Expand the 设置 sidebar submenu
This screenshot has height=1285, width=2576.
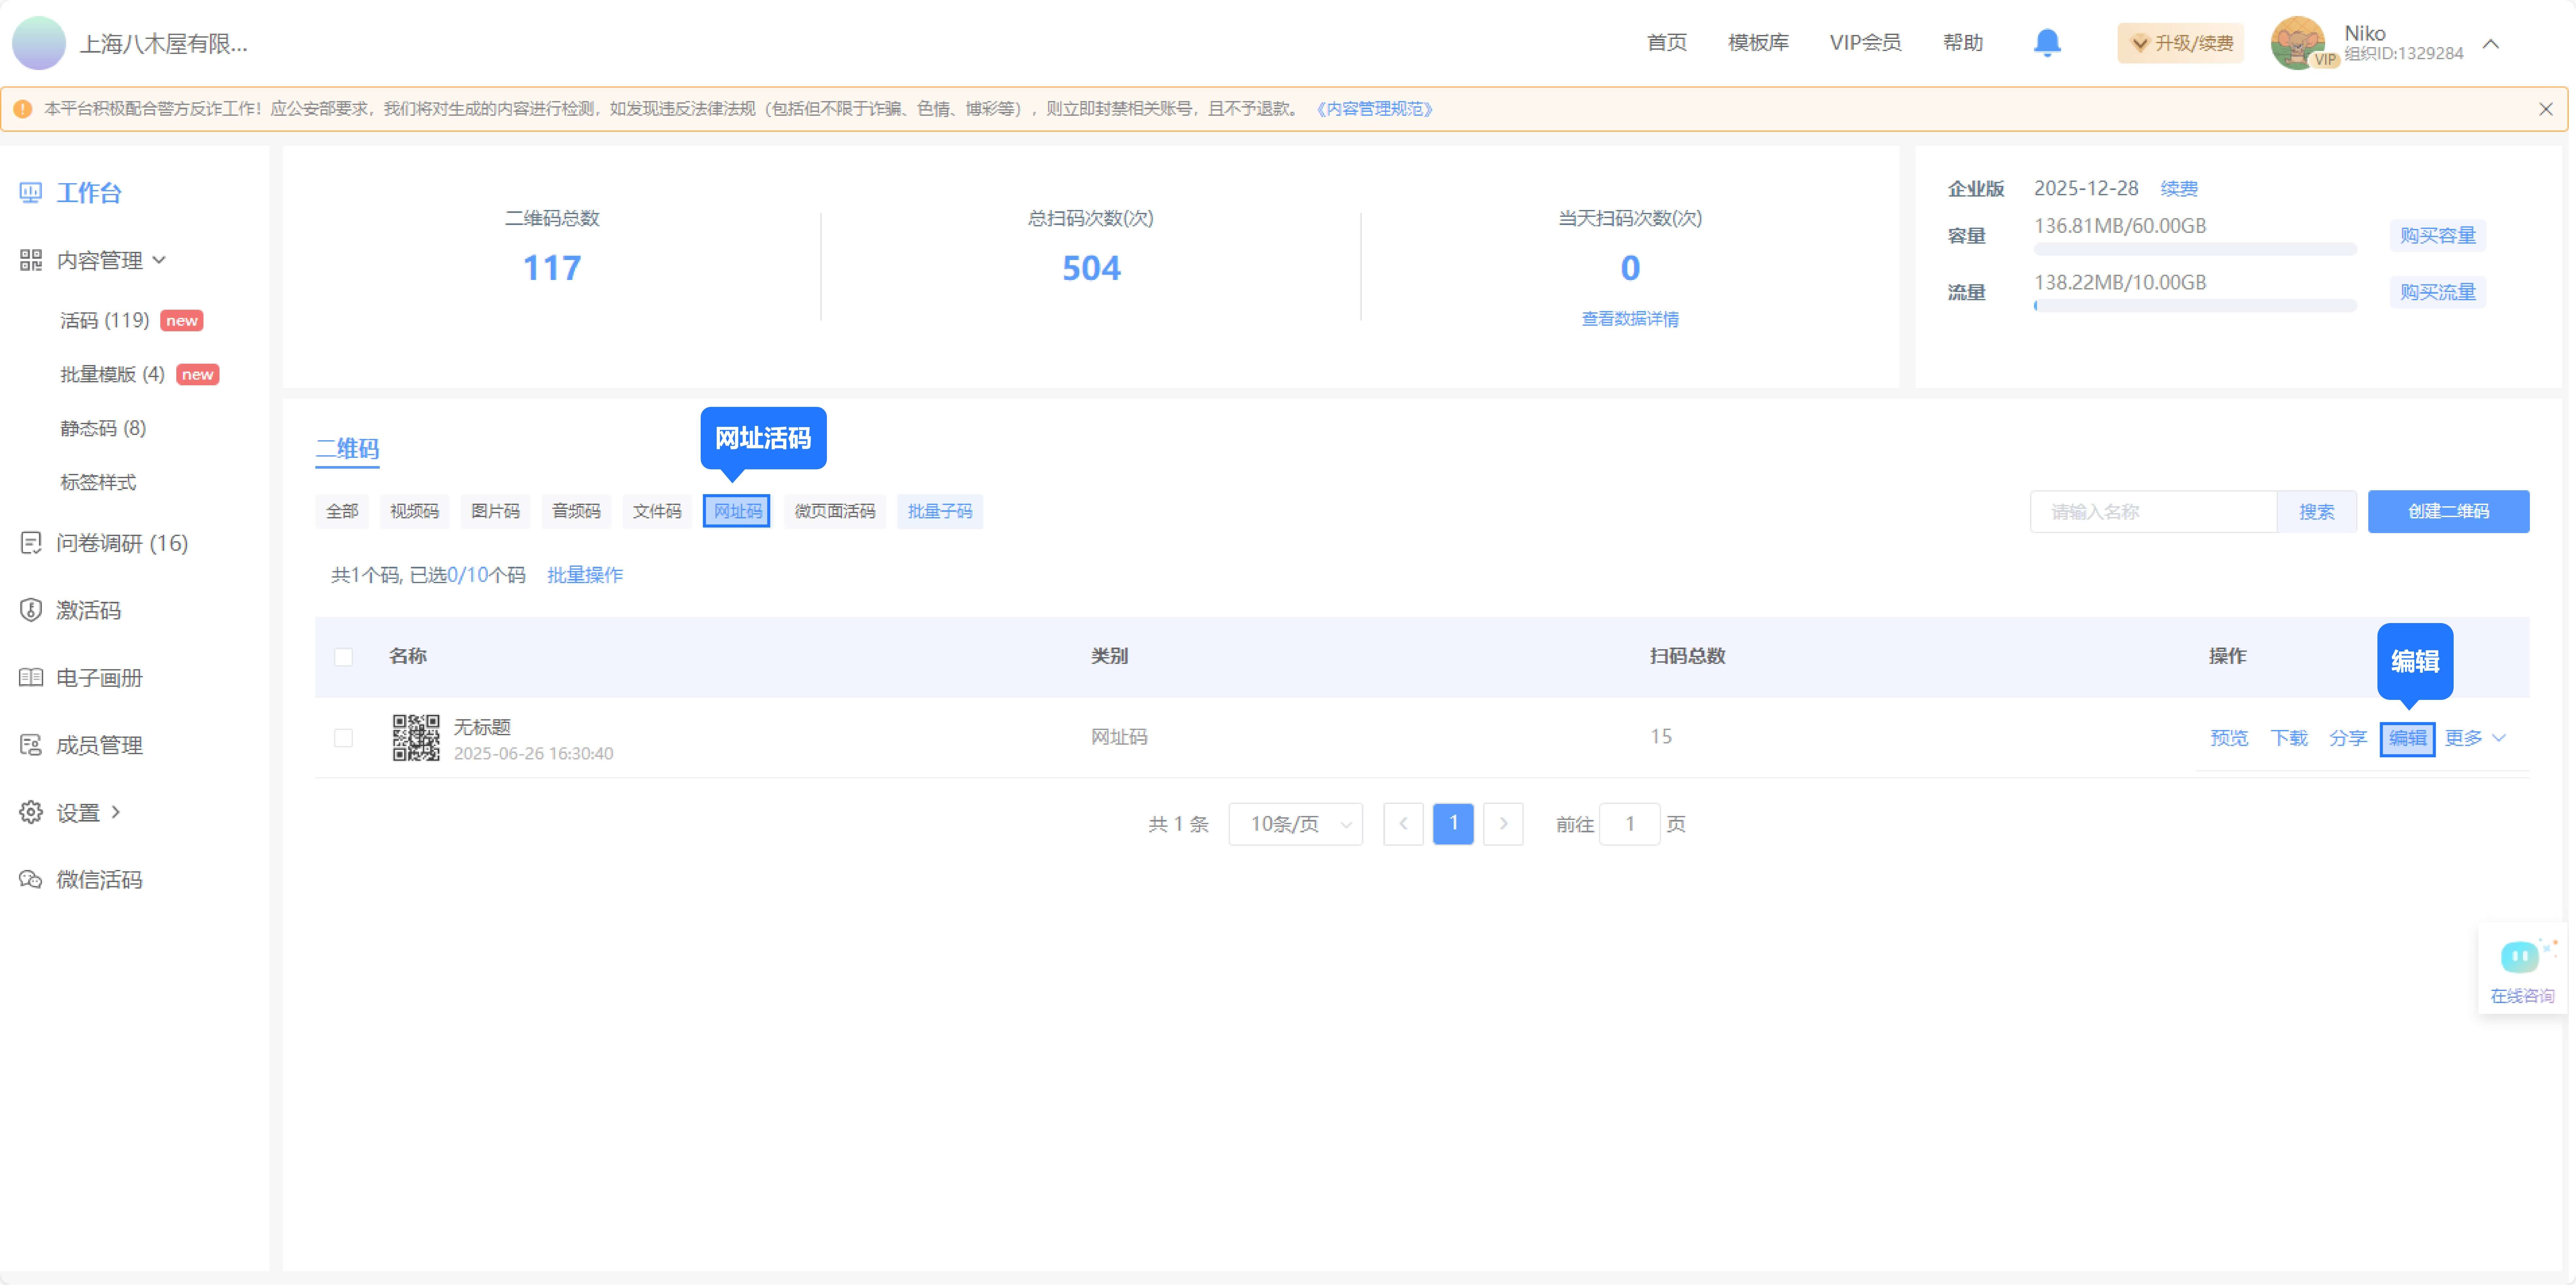(x=80, y=812)
